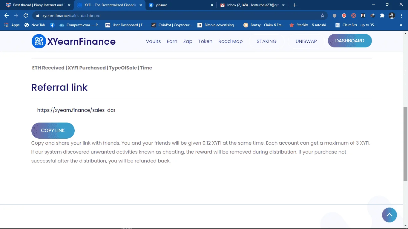The width and height of the screenshot is (408, 229).
Task: Click the UNISWAP button
Action: (306, 41)
